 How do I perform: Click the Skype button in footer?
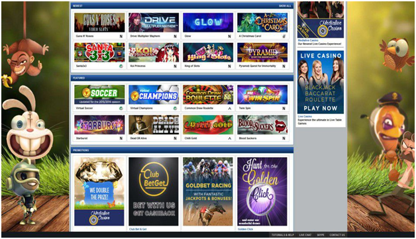point(321,235)
